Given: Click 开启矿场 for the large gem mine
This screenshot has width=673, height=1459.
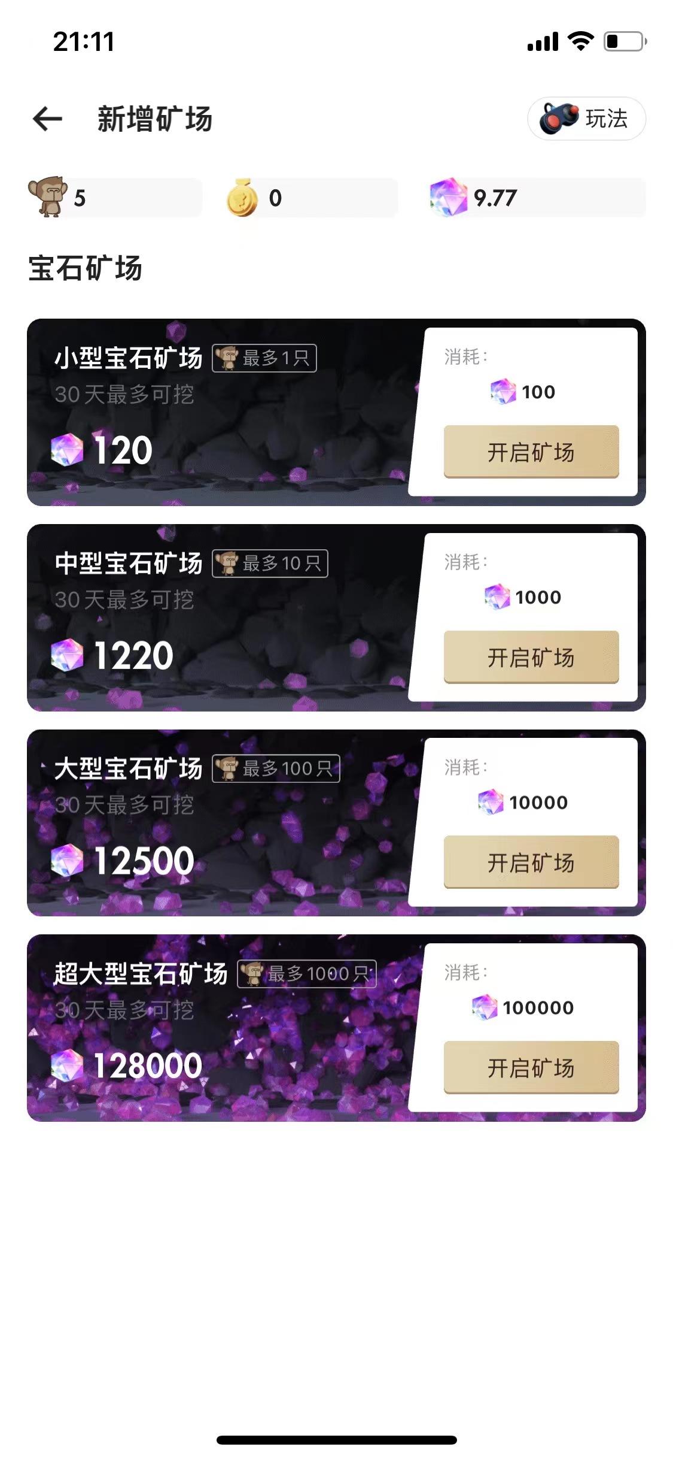Looking at the screenshot, I should pos(531,862).
